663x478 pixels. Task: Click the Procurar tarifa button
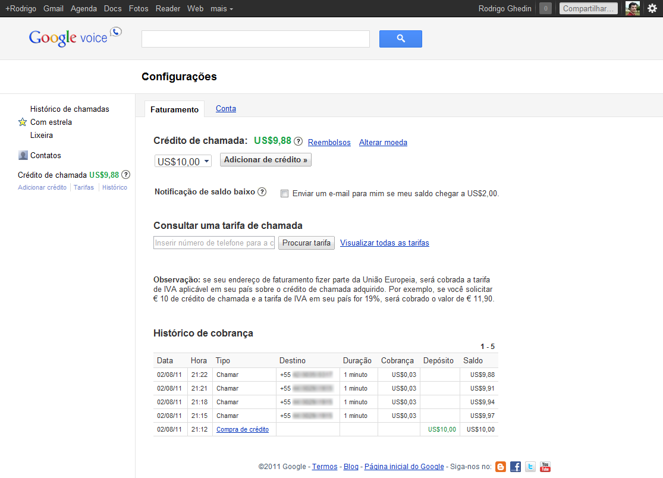[306, 243]
